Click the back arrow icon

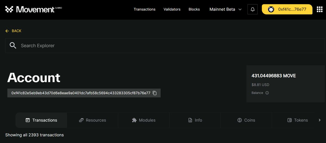tap(7, 31)
